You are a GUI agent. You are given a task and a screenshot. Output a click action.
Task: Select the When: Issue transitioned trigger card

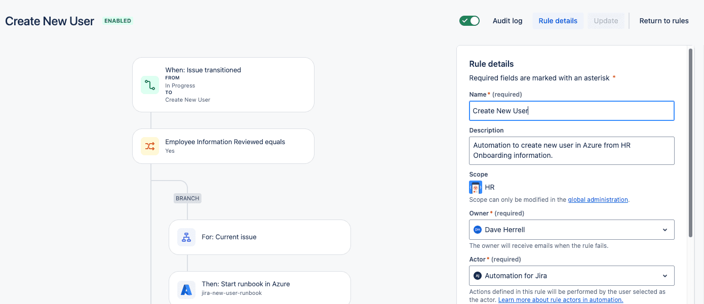[223, 85]
